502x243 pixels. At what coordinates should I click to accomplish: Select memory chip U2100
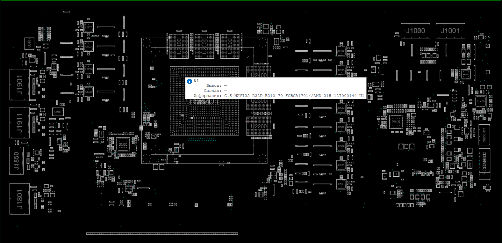coord(179,46)
